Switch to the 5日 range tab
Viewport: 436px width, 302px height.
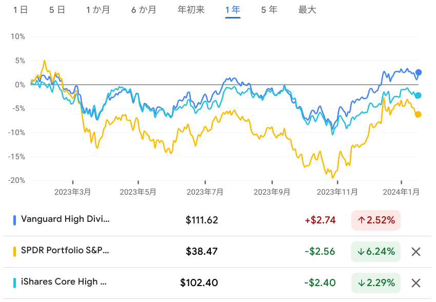(57, 10)
